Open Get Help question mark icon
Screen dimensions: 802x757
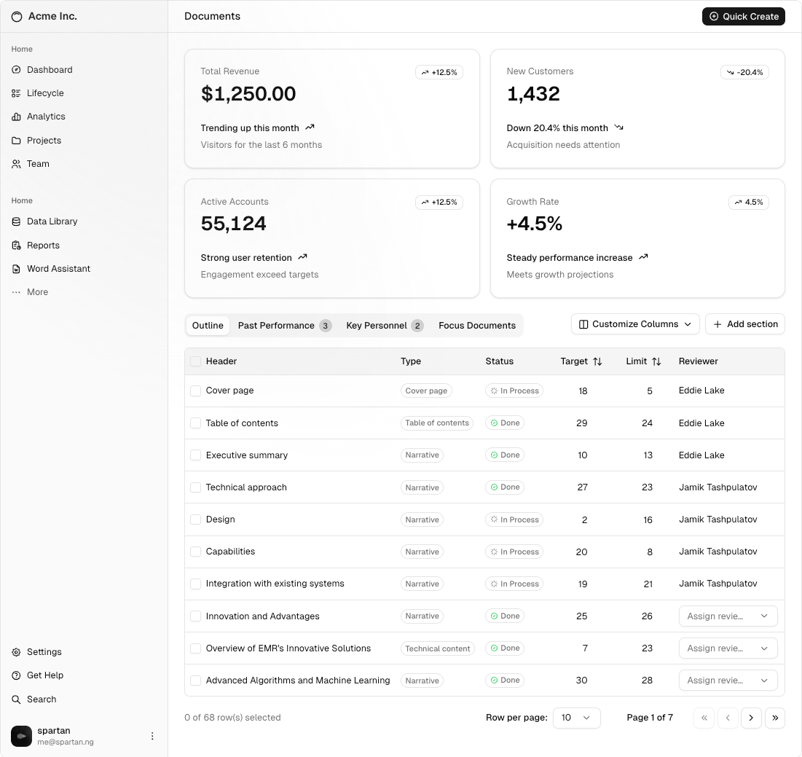(16, 675)
